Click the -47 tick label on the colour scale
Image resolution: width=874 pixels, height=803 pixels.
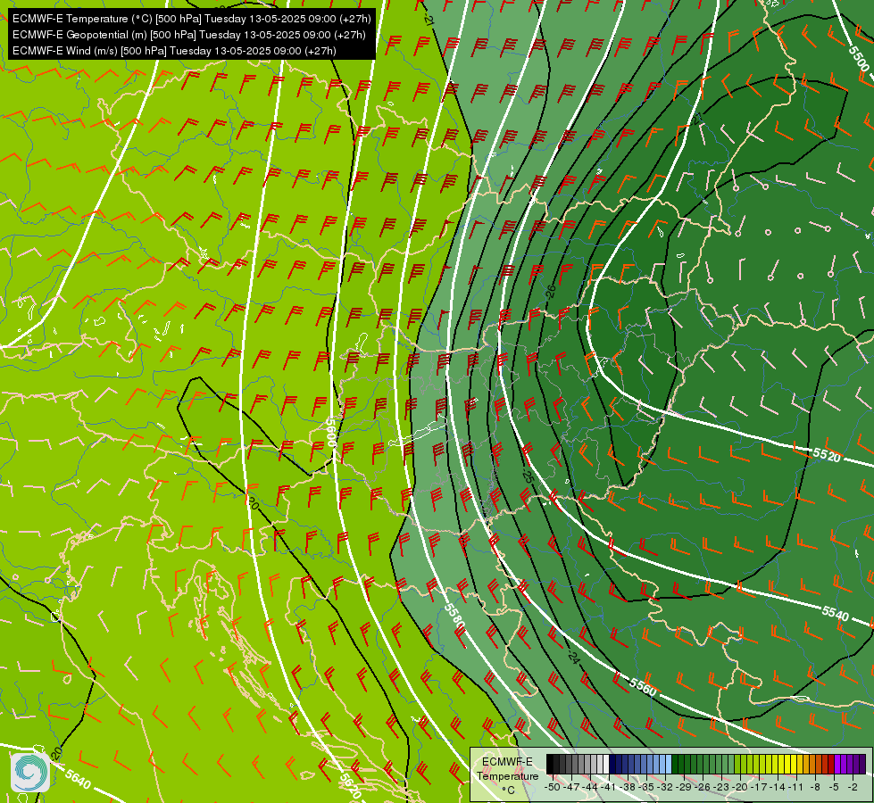click(571, 787)
